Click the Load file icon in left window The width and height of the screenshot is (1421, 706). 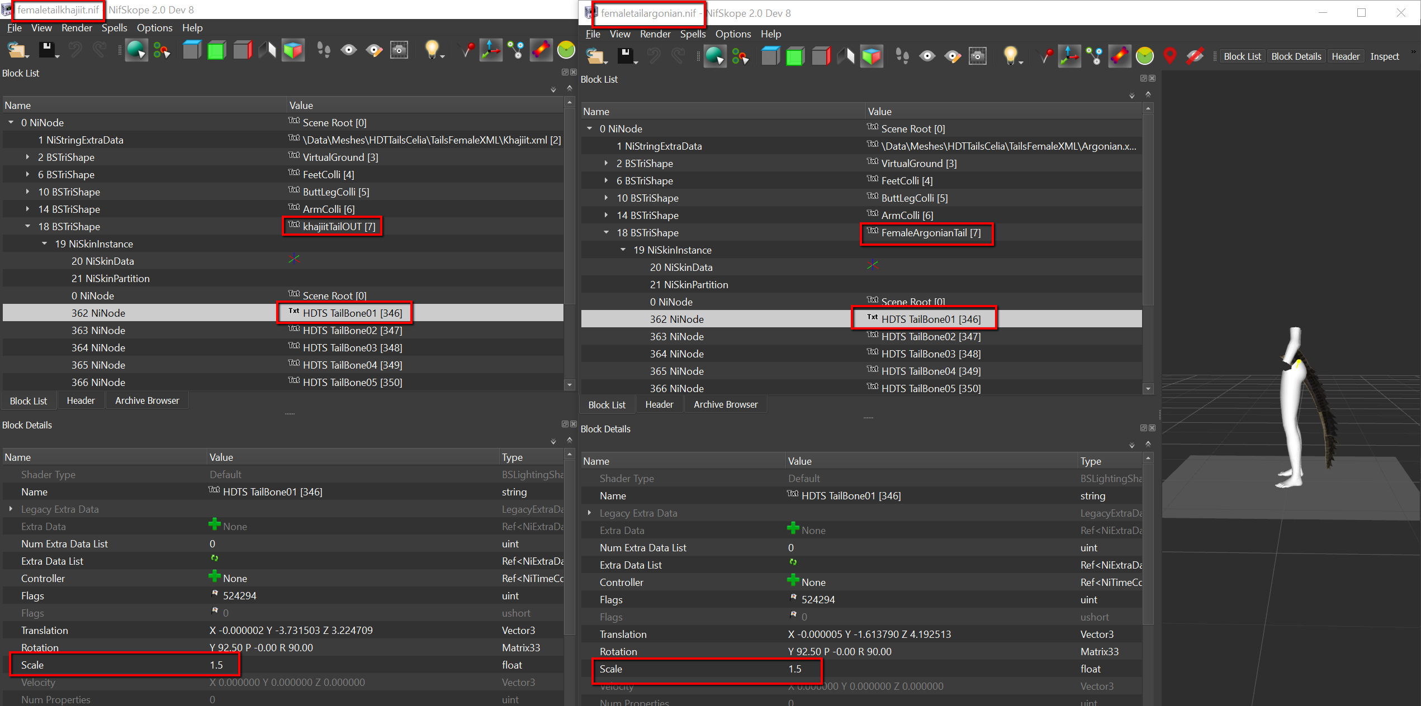[x=17, y=51]
